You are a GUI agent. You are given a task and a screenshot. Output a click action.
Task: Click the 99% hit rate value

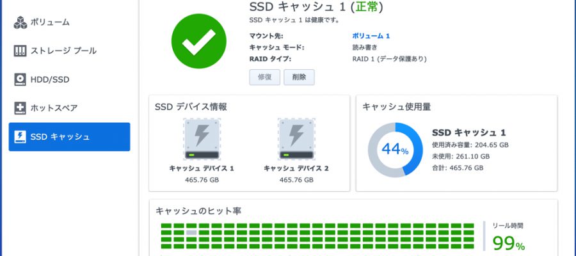[x=508, y=243]
